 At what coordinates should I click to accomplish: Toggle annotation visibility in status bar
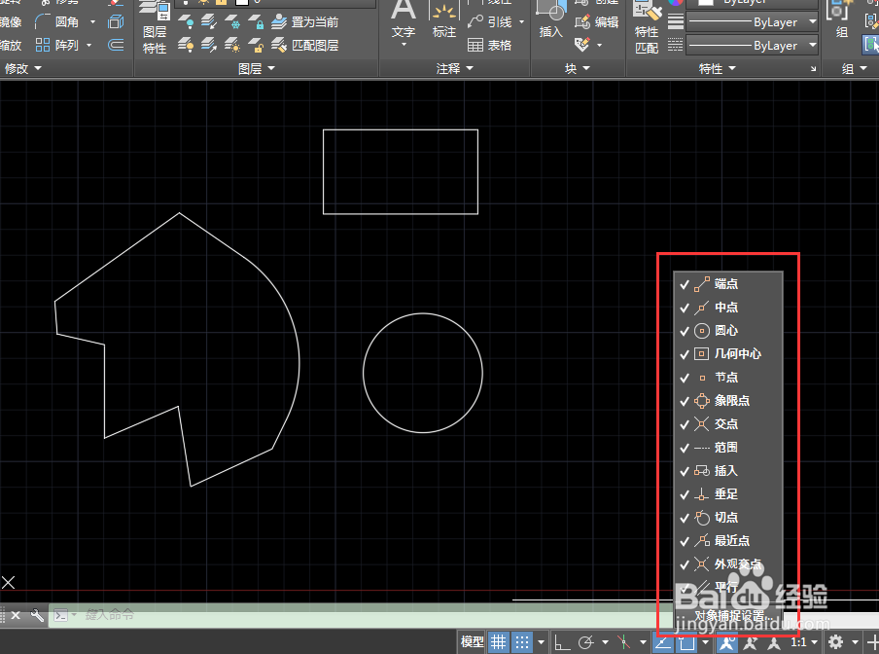tap(727, 641)
